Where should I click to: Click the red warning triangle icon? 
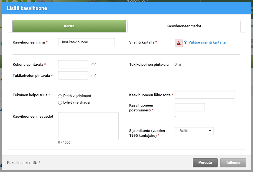[178, 43]
